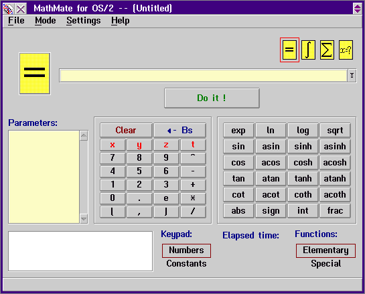Screen dimensions: 365x294
Task: Click the comma key
Action: (x=139, y=212)
